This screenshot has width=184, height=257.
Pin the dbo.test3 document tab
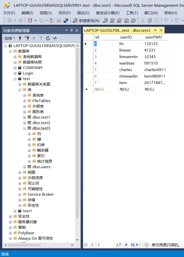coord(155,30)
